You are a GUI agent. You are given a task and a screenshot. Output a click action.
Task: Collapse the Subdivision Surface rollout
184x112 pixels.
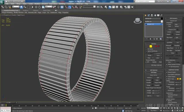point(174,70)
